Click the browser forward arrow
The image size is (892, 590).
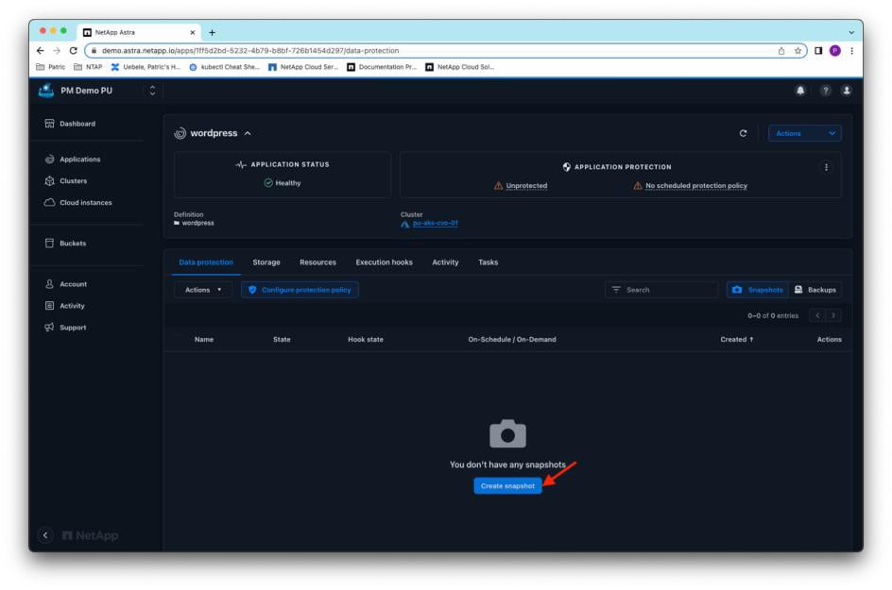click(57, 51)
